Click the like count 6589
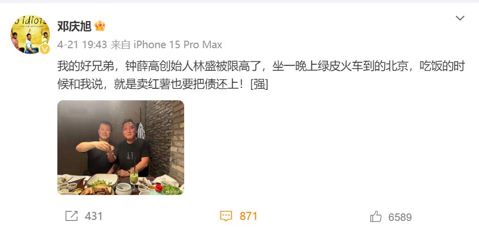Screen dimensions: 479x236 click(x=400, y=217)
